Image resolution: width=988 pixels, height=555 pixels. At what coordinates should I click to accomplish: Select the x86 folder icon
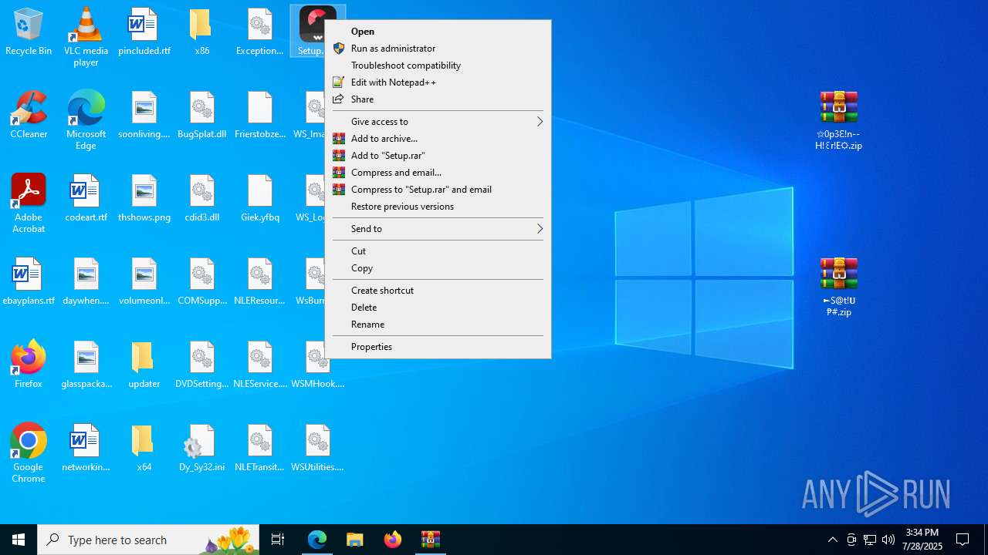(201, 32)
